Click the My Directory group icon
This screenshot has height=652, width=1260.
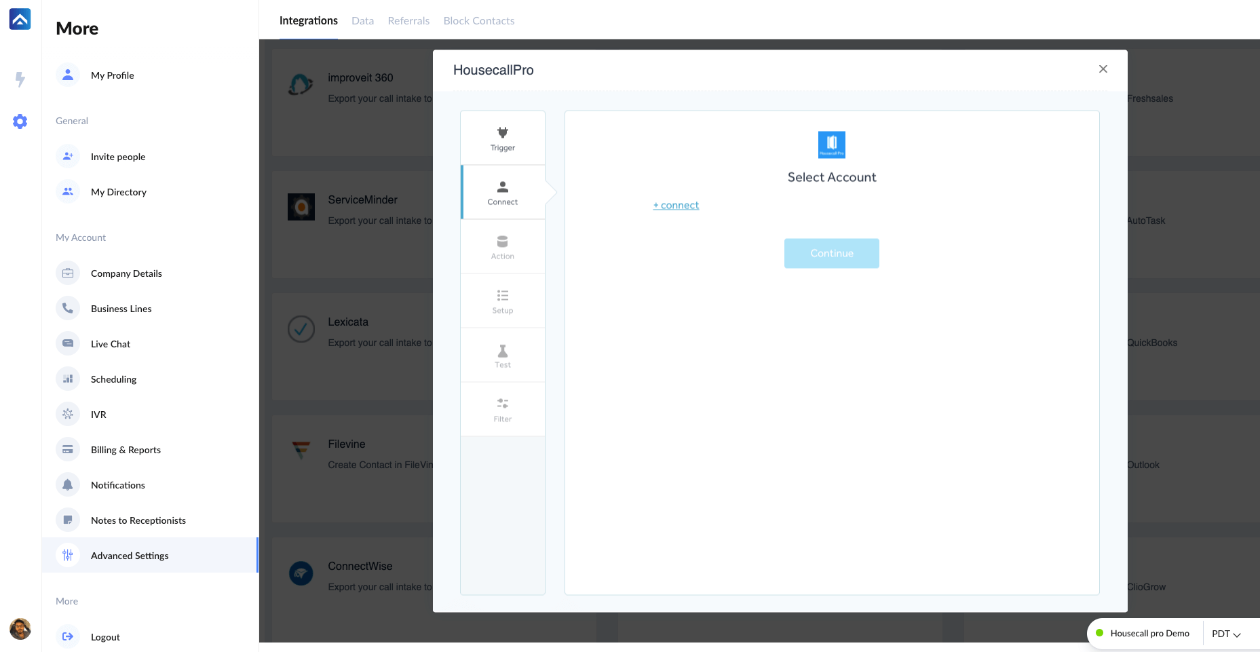click(68, 192)
